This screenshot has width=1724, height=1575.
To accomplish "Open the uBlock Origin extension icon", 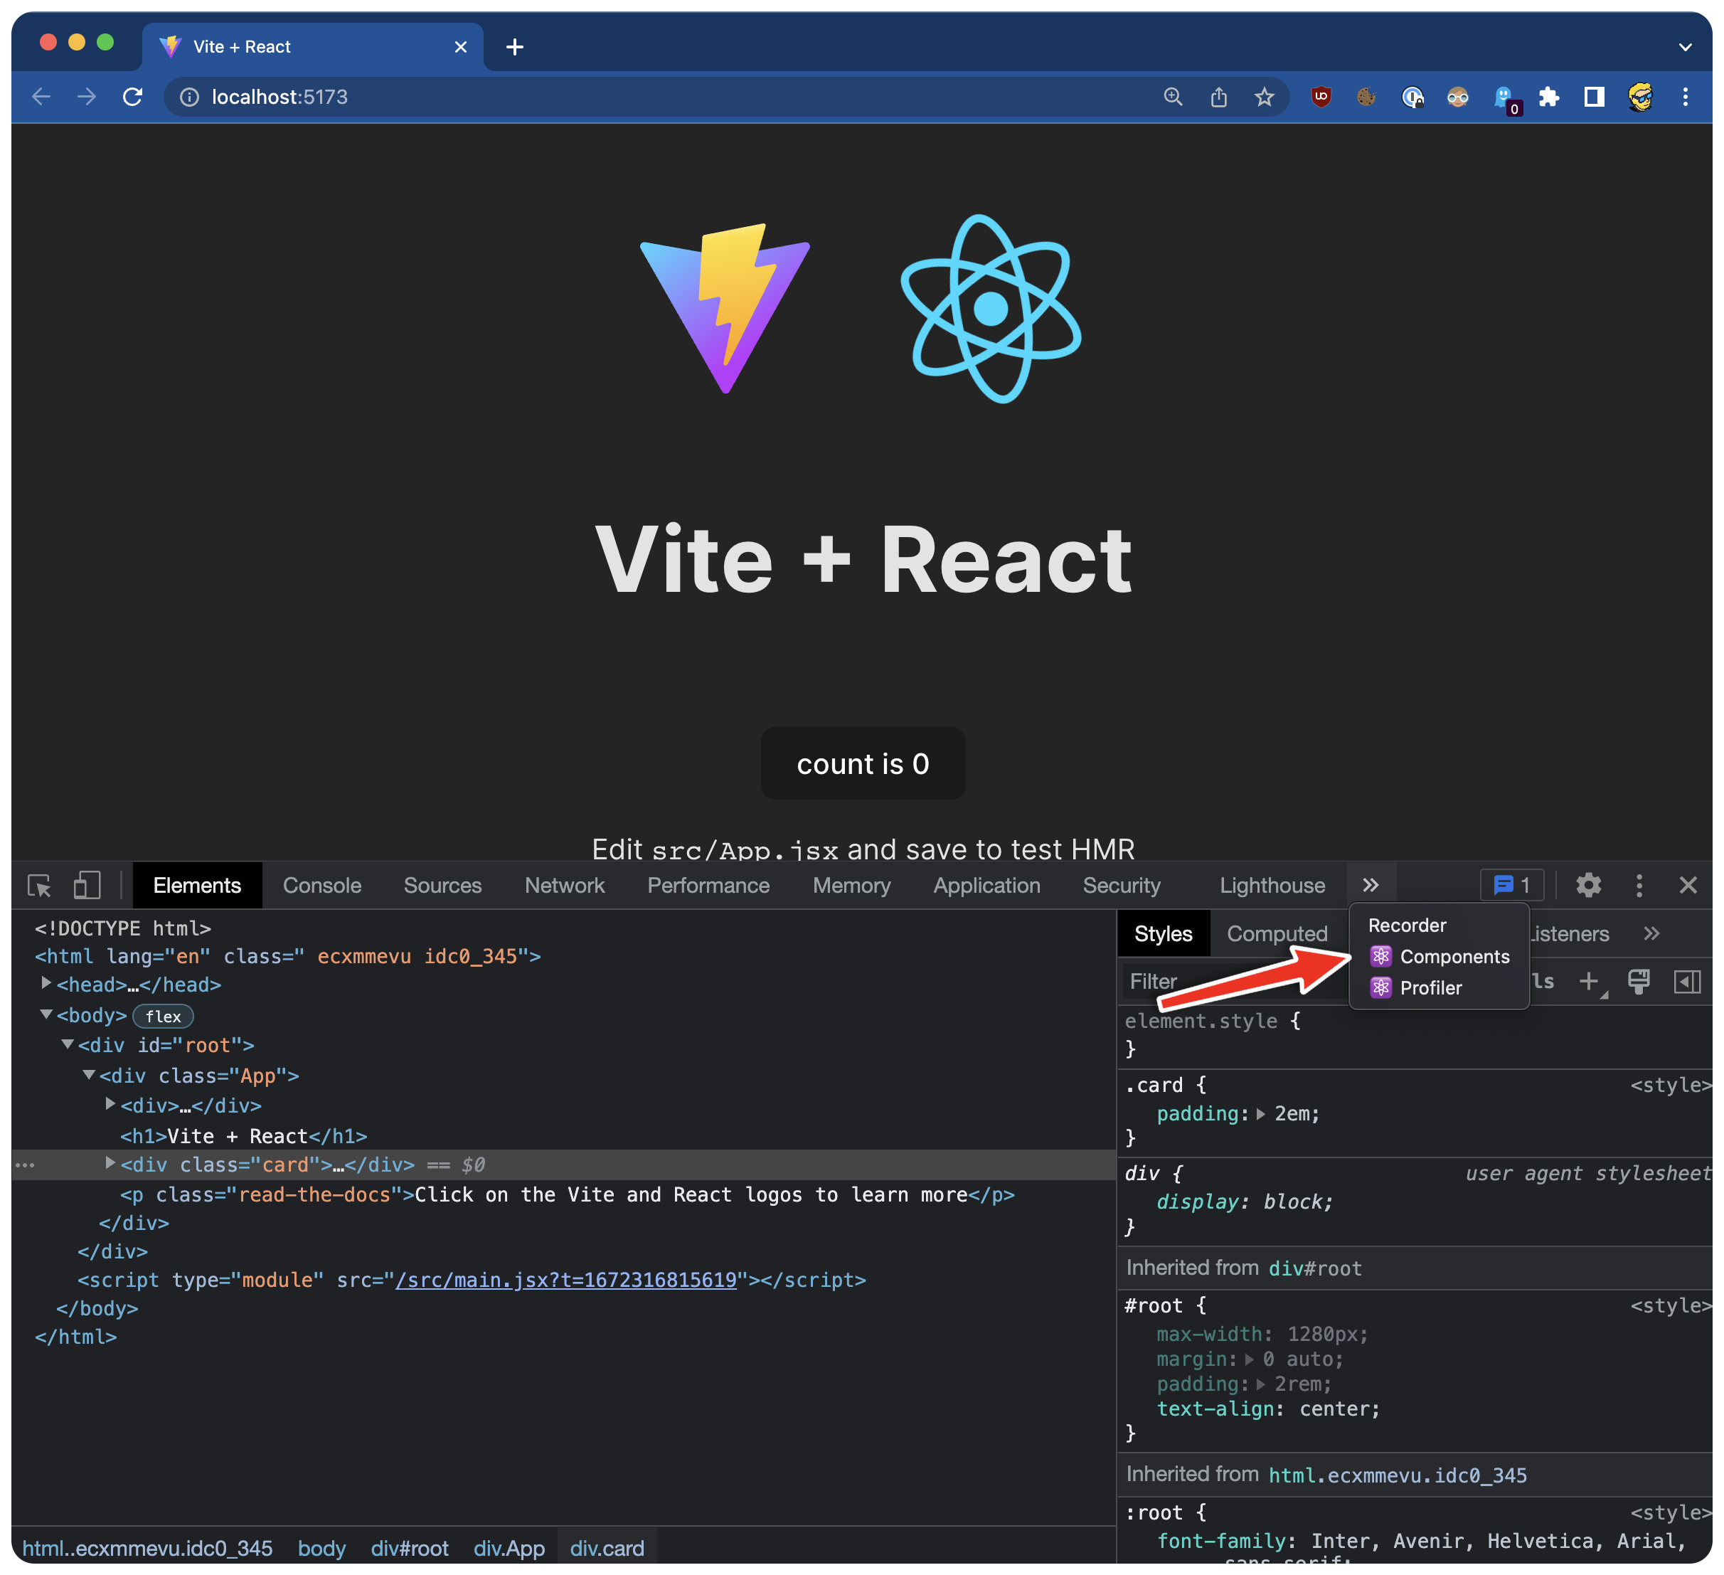I will [x=1321, y=97].
